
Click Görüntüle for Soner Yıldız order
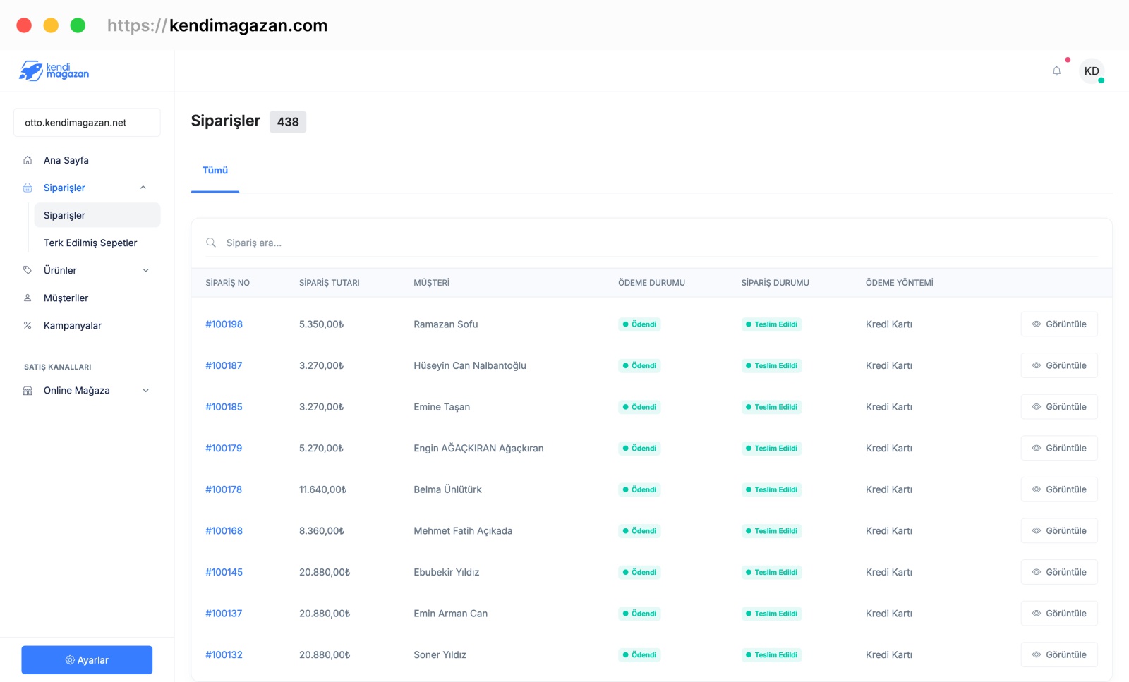coord(1059,654)
